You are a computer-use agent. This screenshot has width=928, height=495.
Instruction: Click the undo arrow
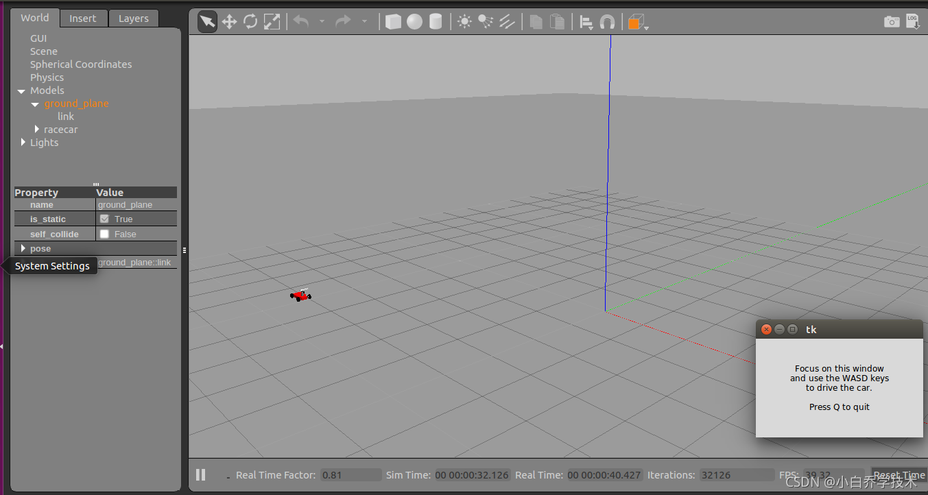pos(301,22)
